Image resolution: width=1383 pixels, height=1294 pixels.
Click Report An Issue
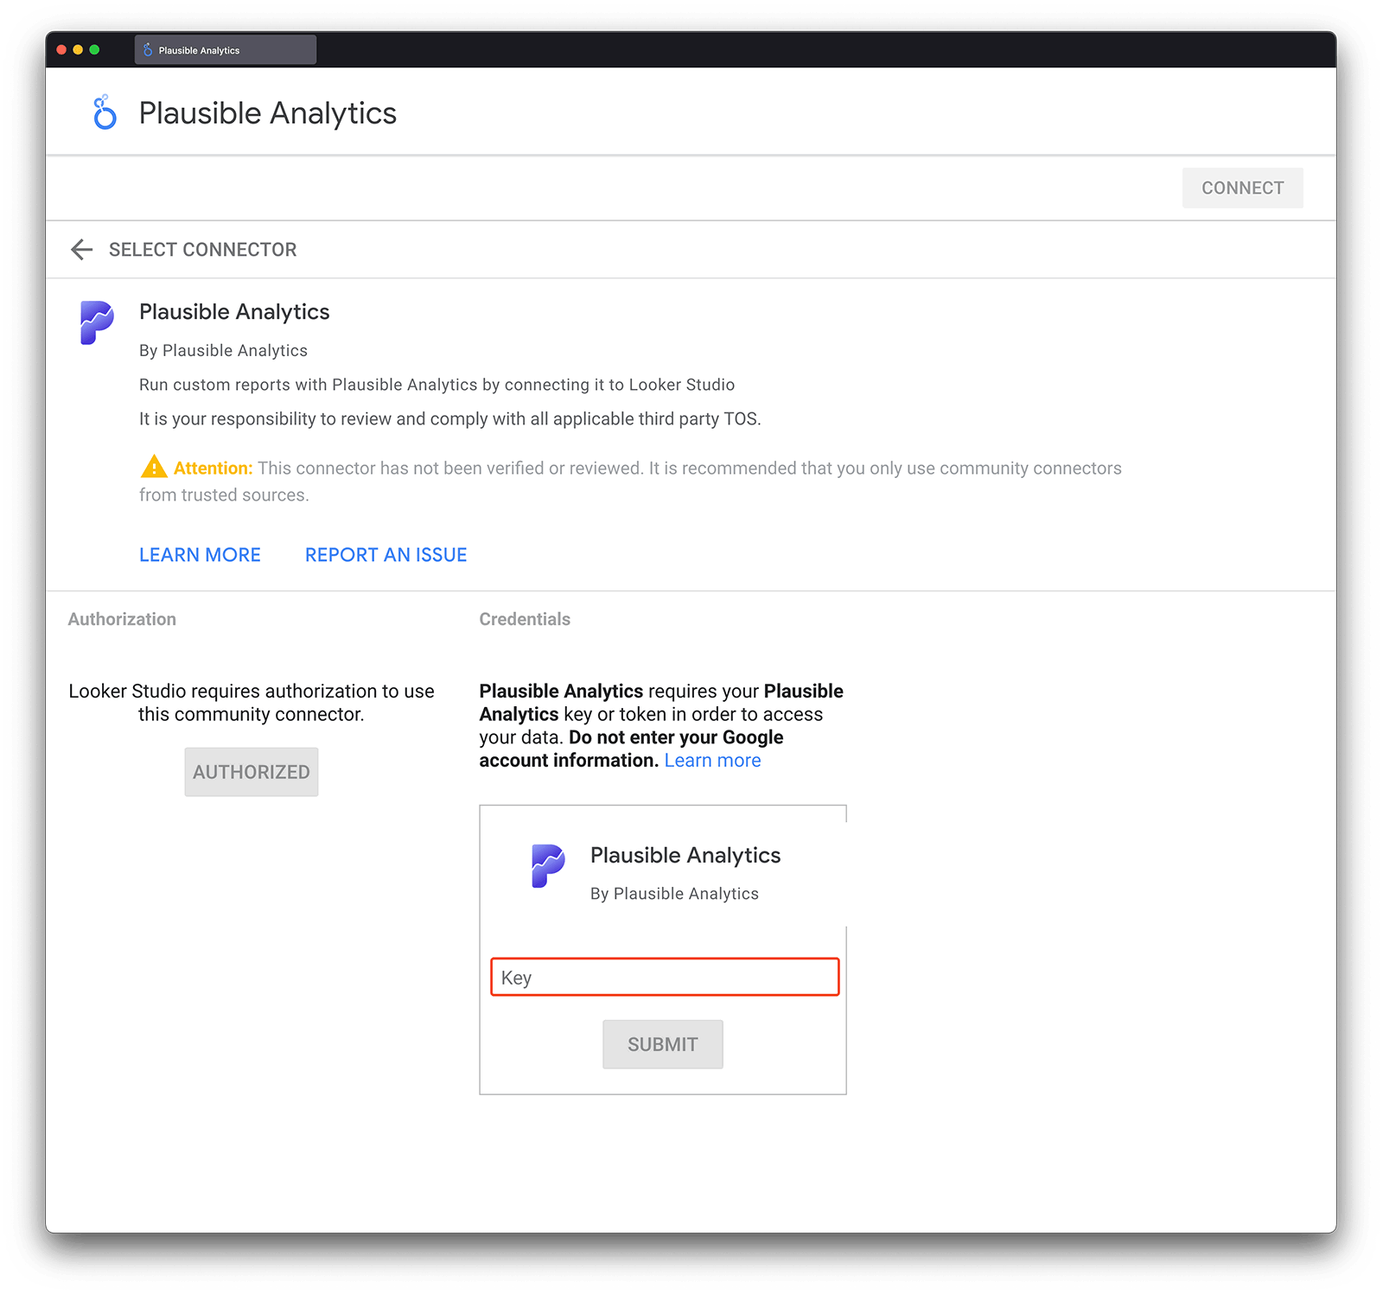[386, 554]
